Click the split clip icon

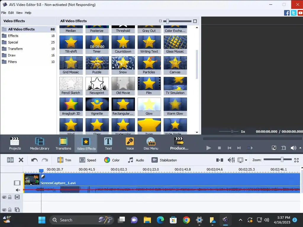(x=10, y=160)
